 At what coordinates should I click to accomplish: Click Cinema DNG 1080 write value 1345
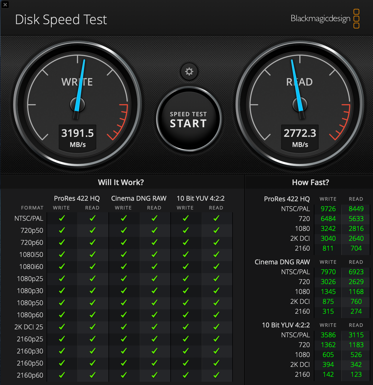tap(328, 292)
